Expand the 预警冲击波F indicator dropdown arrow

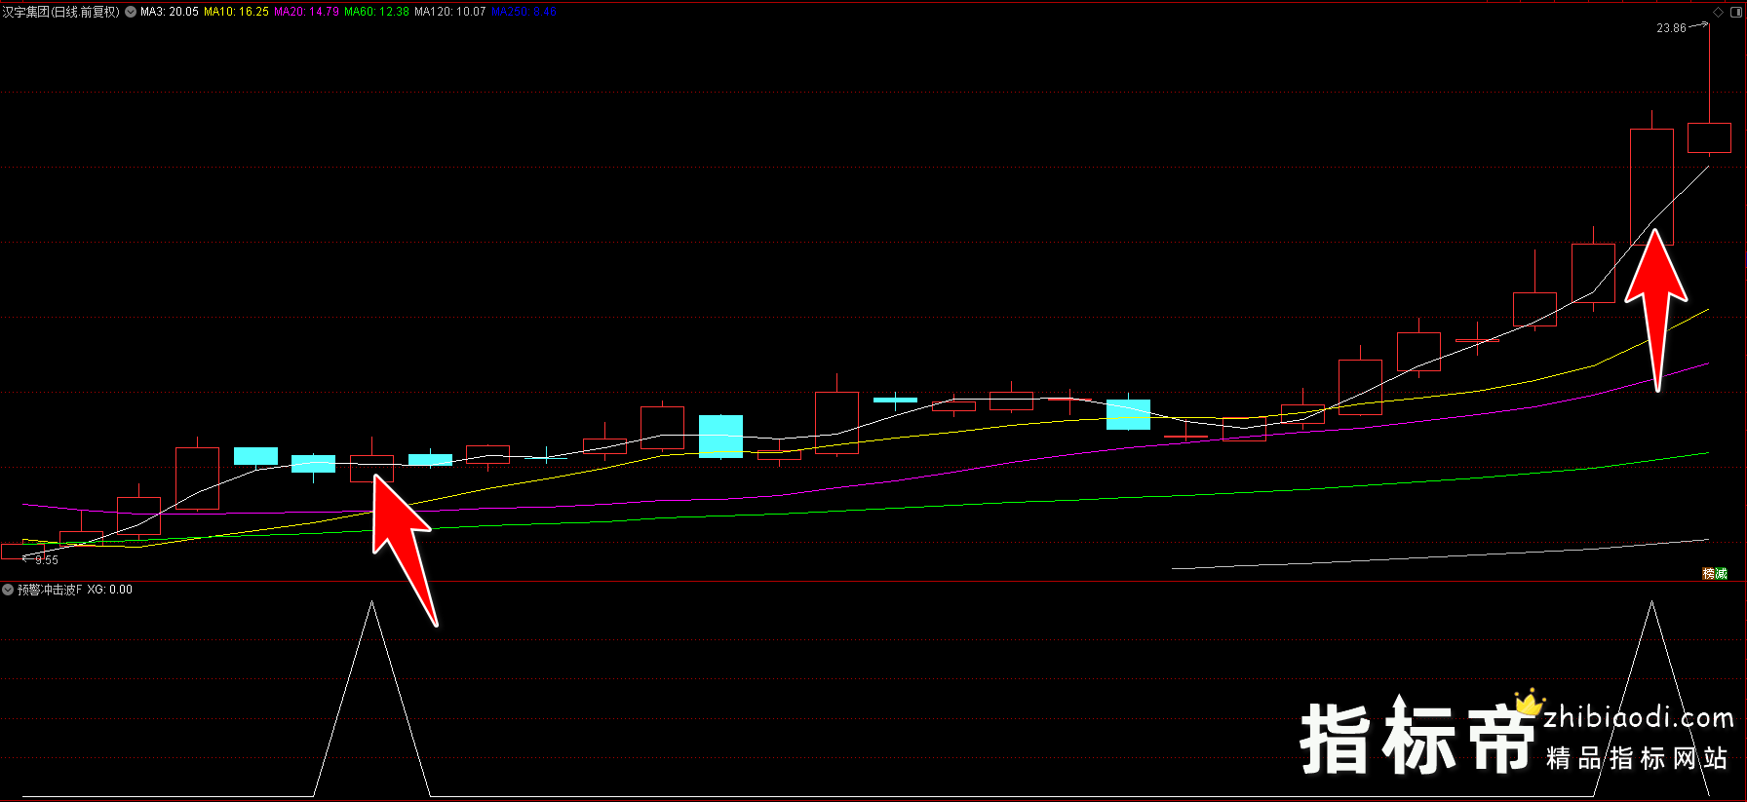[x=8, y=590]
